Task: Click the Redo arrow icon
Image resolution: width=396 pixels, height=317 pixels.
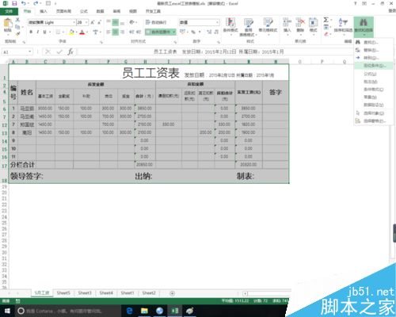Action: click(x=36, y=3)
